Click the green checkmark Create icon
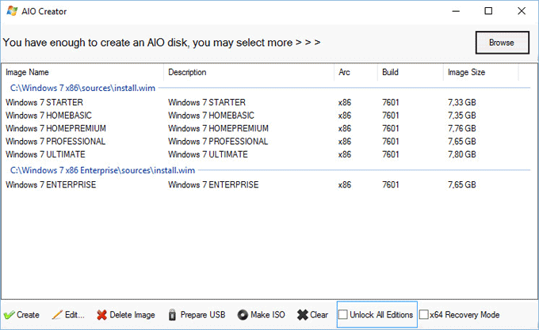The width and height of the screenshot is (539, 330). (x=9, y=315)
